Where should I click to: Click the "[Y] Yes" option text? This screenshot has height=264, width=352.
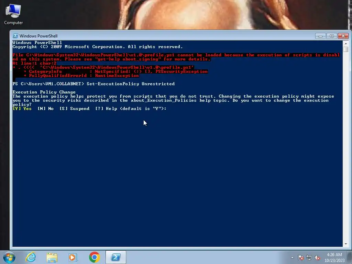click(x=22, y=109)
